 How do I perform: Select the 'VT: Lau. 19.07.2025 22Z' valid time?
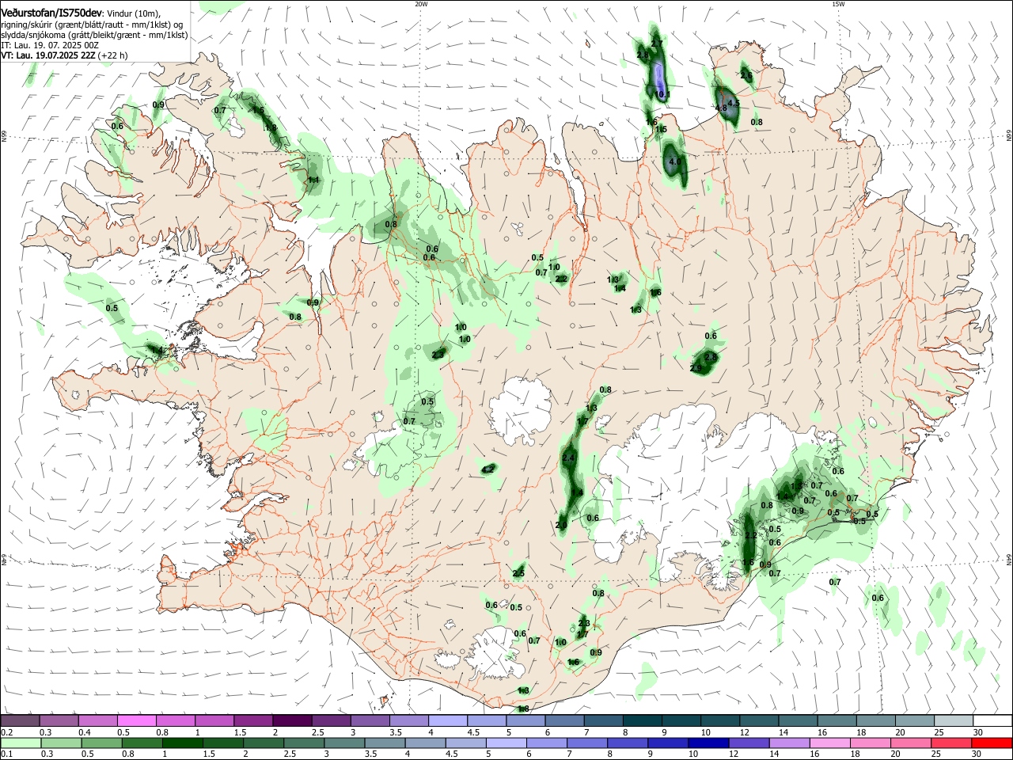(x=48, y=55)
